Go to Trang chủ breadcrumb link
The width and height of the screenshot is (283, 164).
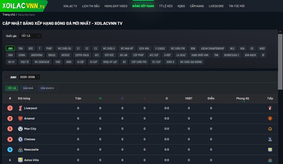[8, 15]
